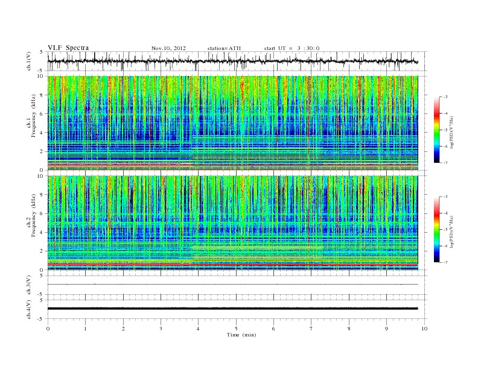This screenshot has width=478, height=369.
Task: Click the time axis tick label '2'
Action: coord(123,329)
